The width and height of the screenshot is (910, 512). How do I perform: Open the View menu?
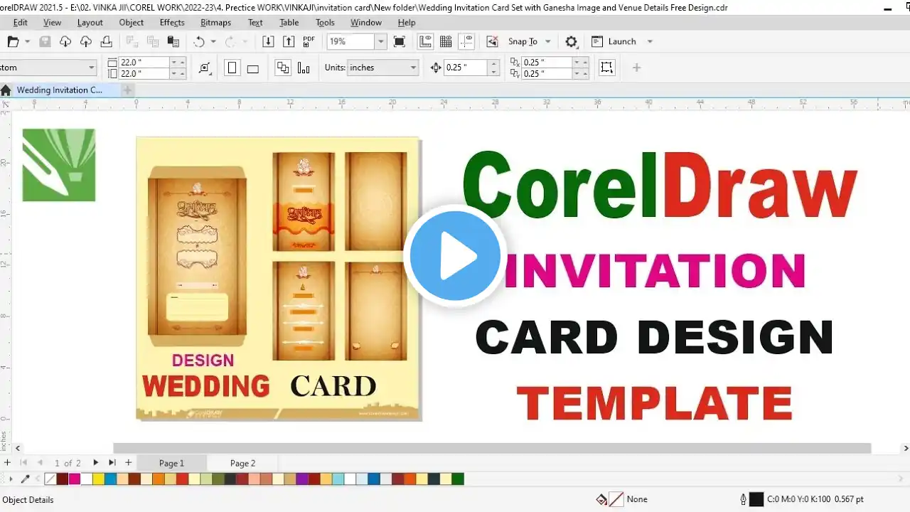[52, 23]
